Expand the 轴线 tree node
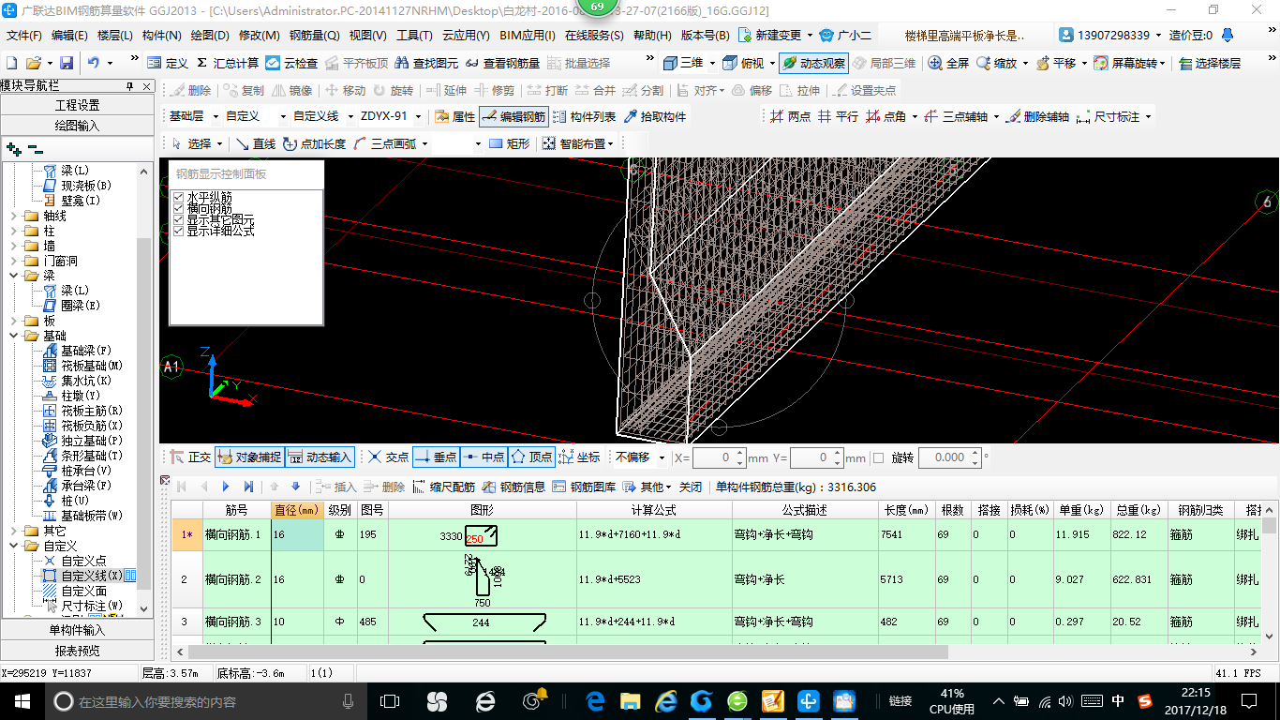 [15, 216]
